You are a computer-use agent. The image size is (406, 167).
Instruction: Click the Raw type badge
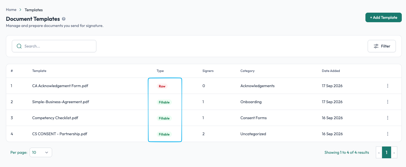point(162,86)
